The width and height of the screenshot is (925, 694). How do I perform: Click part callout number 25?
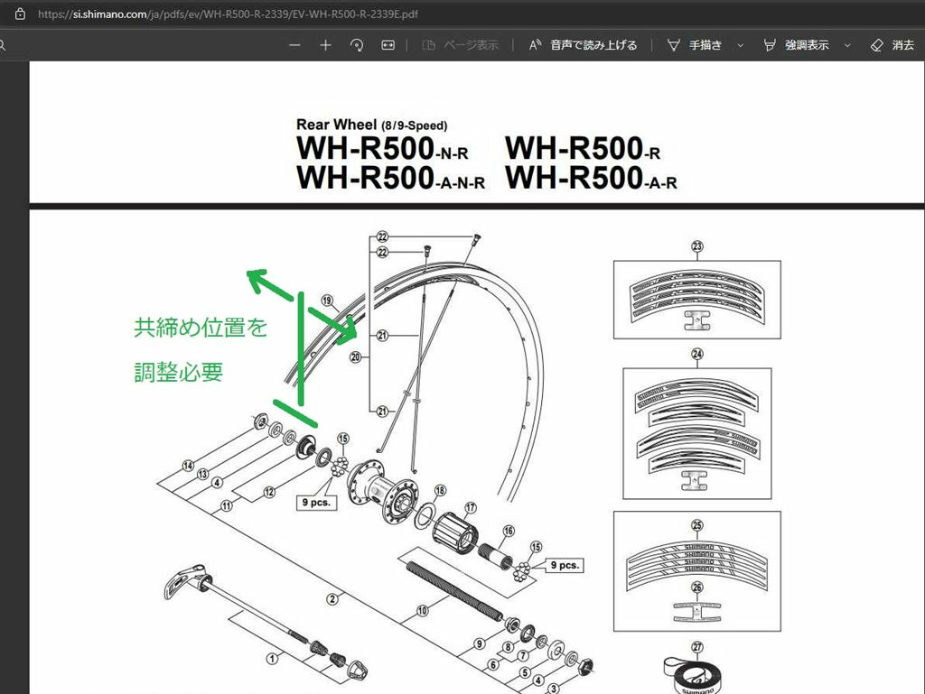click(697, 525)
